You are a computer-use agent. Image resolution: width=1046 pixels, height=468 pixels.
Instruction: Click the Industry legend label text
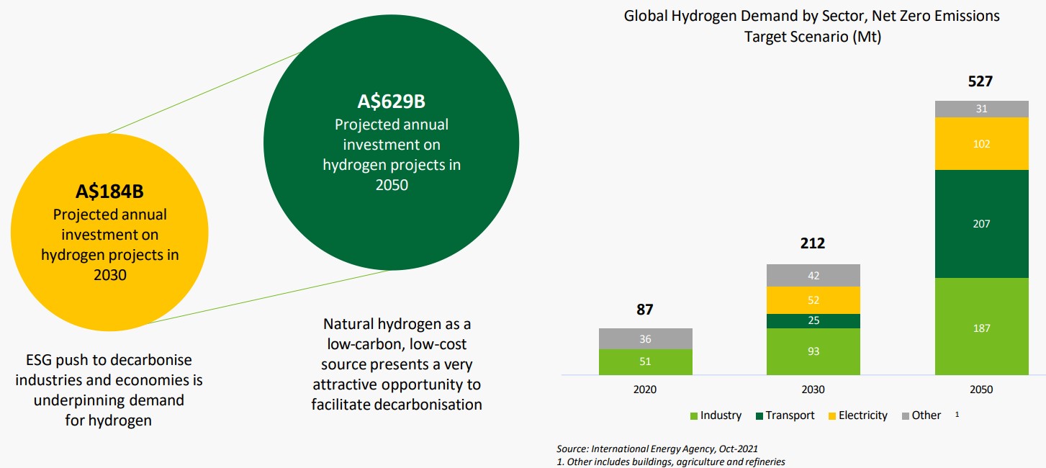[721, 415]
